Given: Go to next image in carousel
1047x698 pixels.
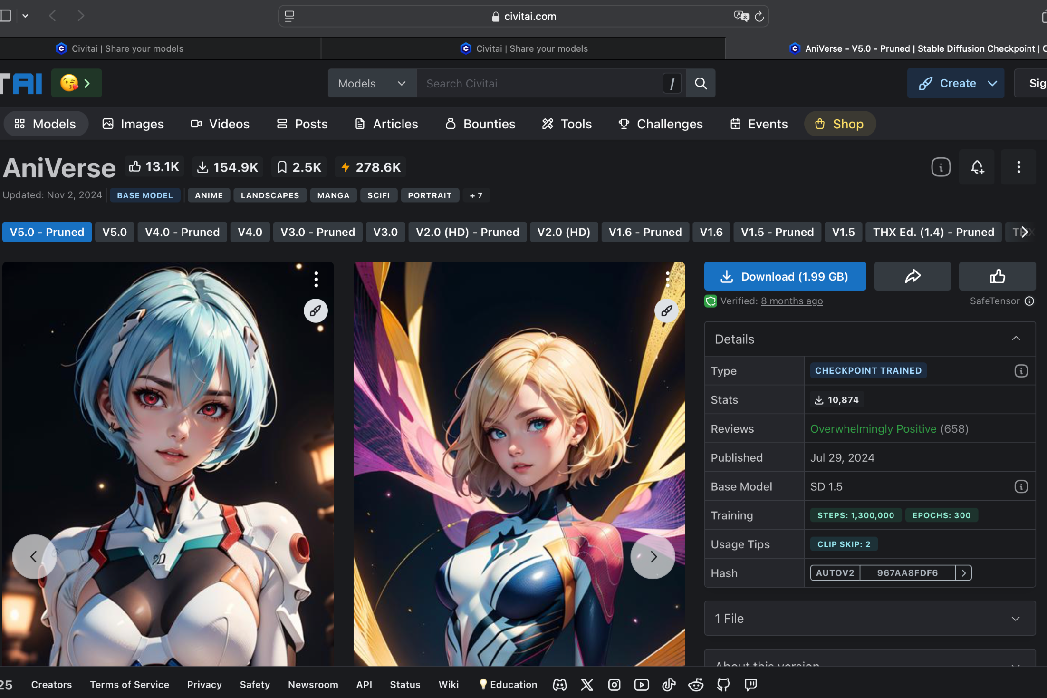Looking at the screenshot, I should click(653, 556).
